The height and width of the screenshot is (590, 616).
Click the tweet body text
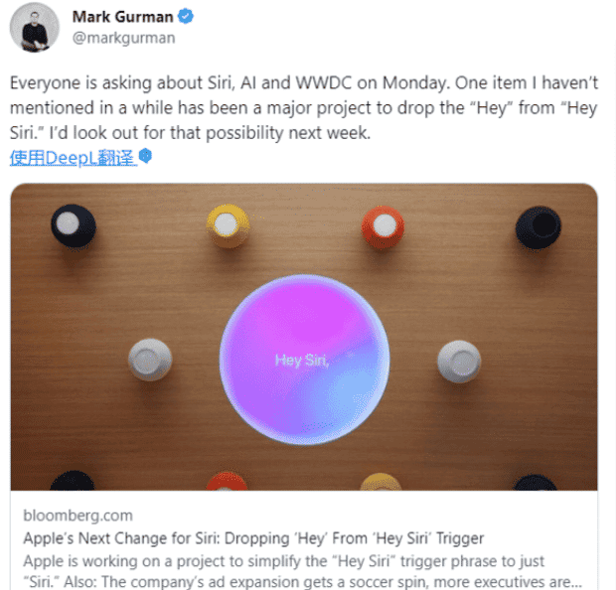click(304, 107)
